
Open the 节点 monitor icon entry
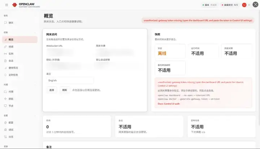click(x=20, y=106)
